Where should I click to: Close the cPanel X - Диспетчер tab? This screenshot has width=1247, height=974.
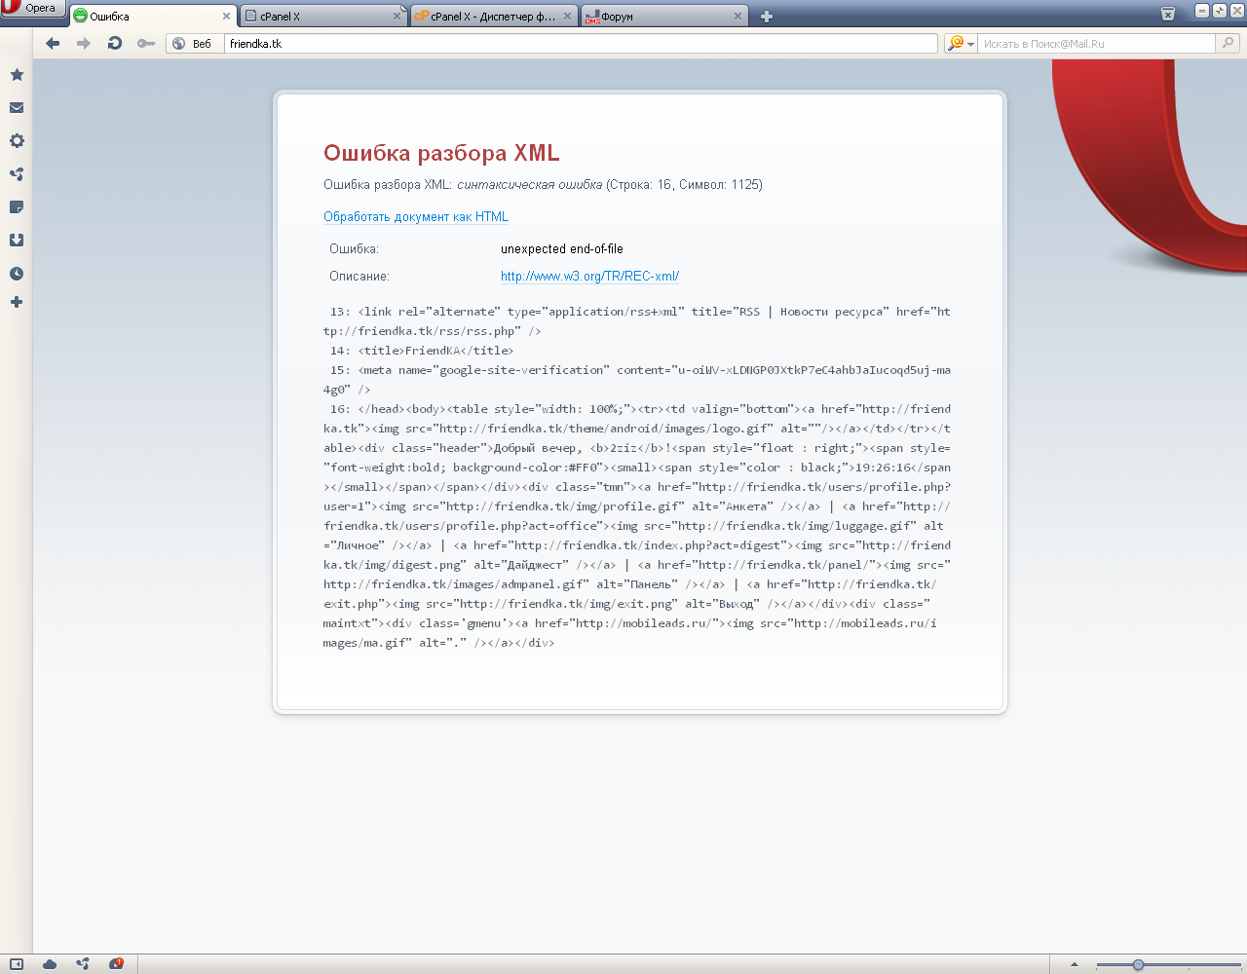(x=567, y=17)
